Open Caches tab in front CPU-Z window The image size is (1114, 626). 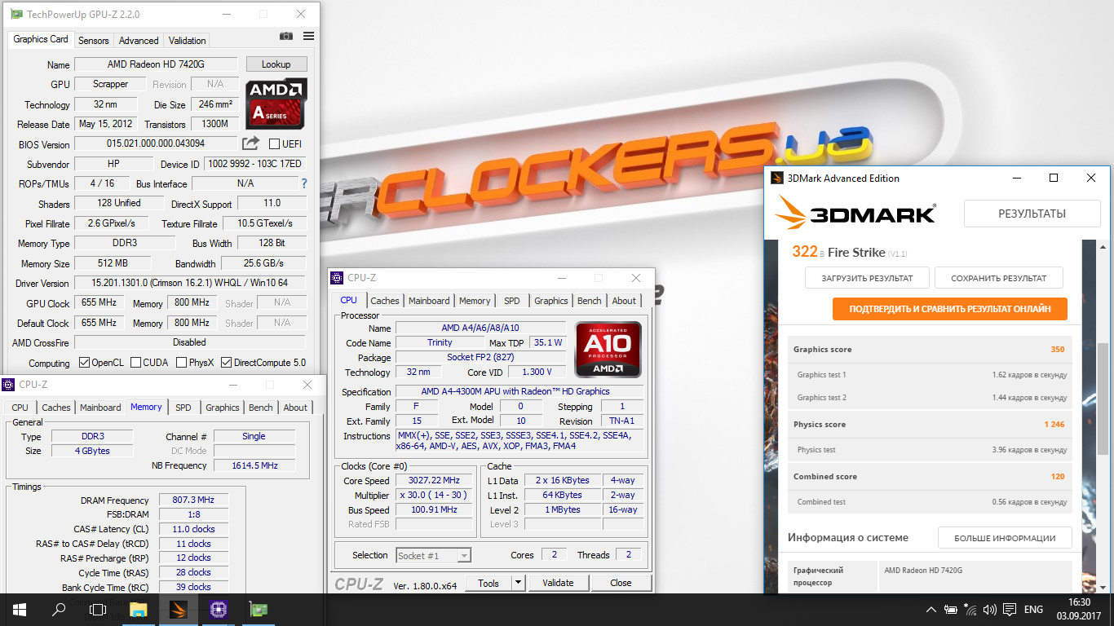[x=385, y=301]
